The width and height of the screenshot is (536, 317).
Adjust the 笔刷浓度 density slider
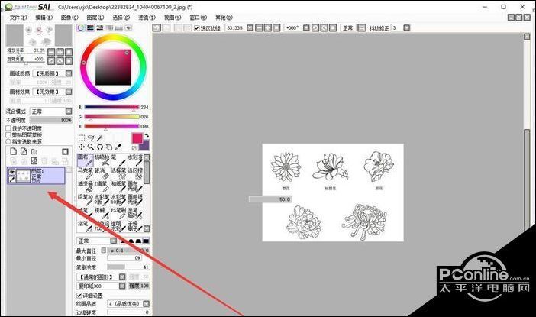tap(128, 267)
